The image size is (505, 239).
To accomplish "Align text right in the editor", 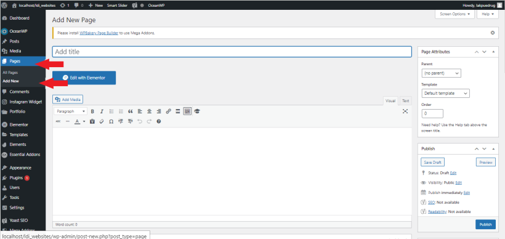I will (159, 111).
